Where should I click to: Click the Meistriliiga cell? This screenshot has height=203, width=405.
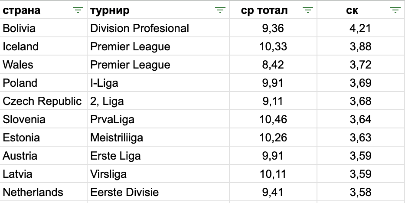pos(158,138)
